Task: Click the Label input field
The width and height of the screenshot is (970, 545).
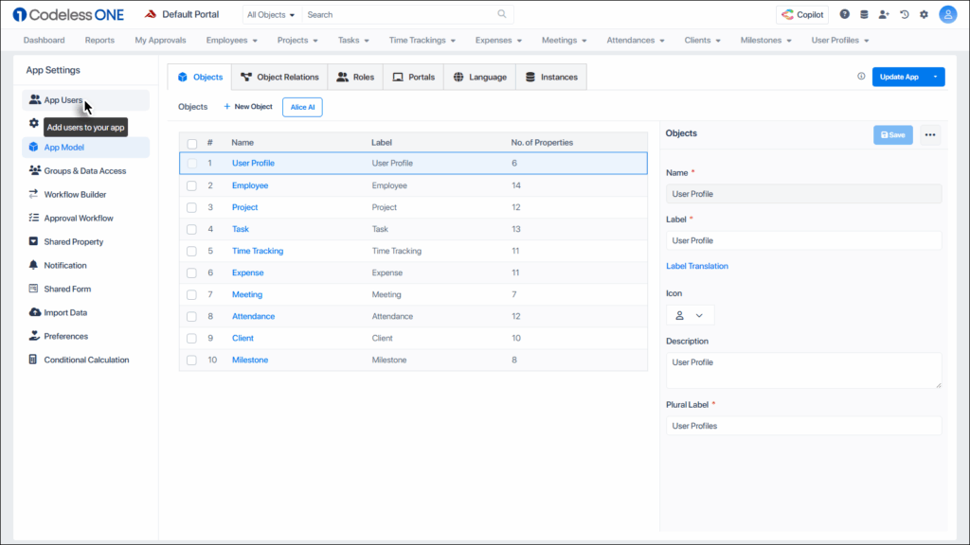Action: pyautogui.click(x=803, y=240)
